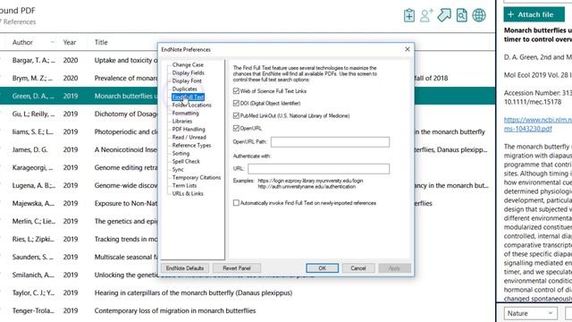Select Display Fields in preferences list
The width and height of the screenshot is (572, 322).
[188, 72]
